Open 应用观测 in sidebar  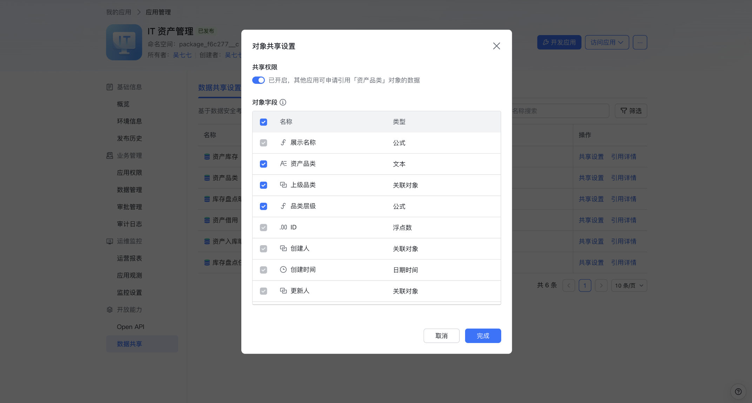point(129,276)
